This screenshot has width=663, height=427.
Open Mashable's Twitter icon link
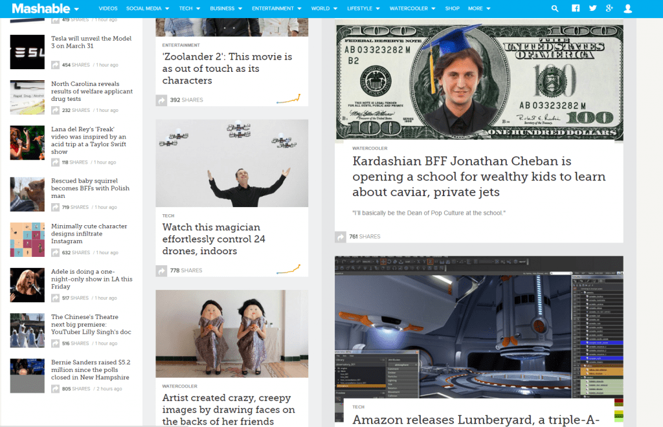coord(593,8)
